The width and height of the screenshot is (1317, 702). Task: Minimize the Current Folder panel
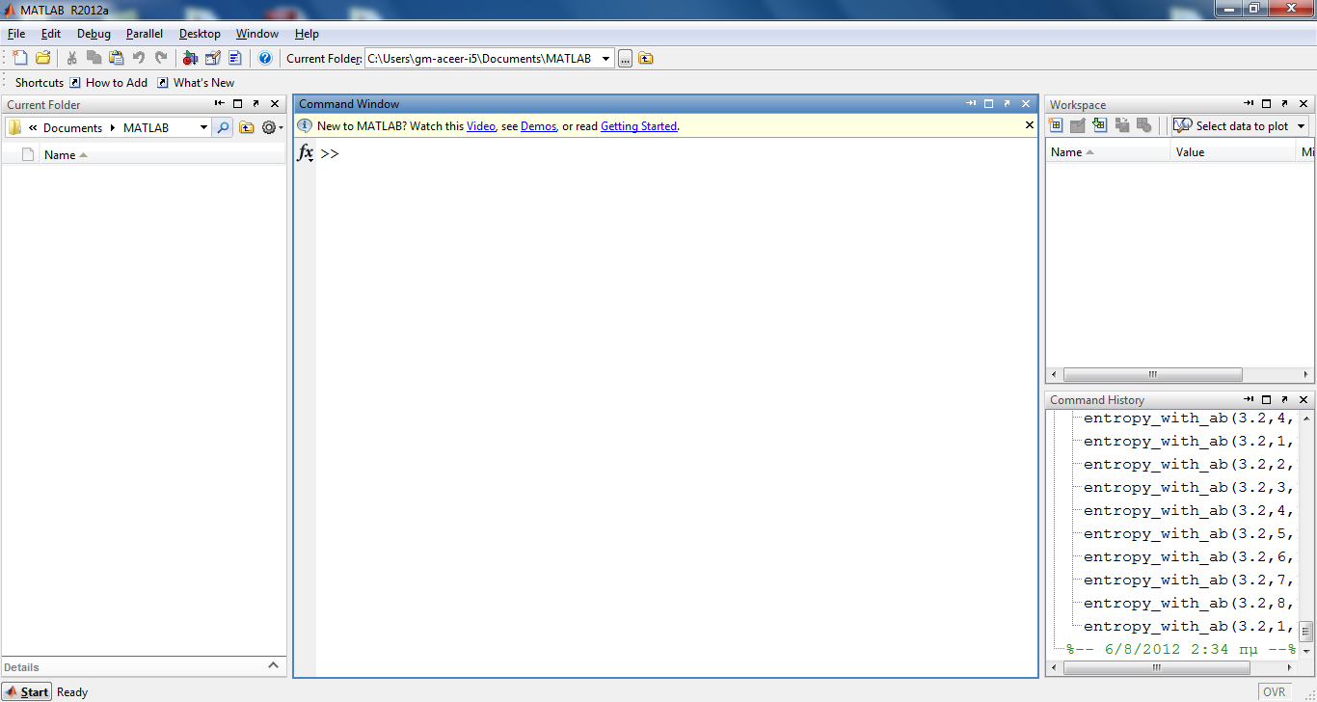click(x=220, y=104)
